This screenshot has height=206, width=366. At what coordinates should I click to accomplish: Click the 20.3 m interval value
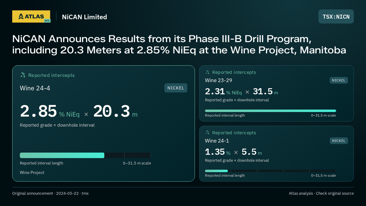coord(115,111)
